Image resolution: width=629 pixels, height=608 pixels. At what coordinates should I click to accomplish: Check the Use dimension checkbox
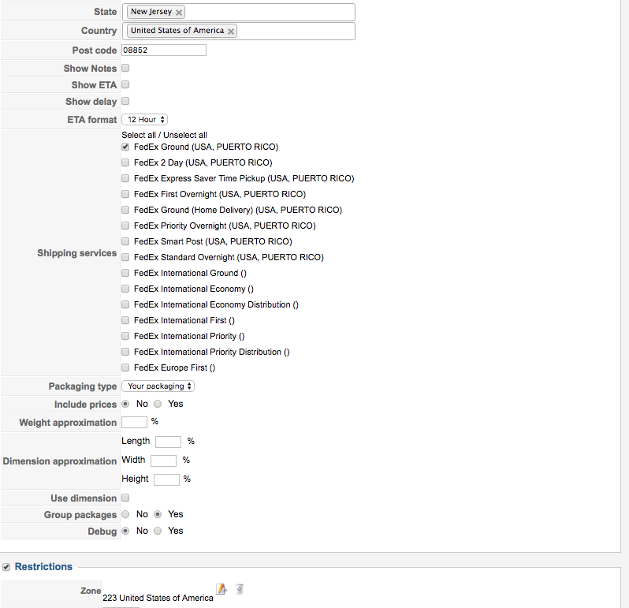click(125, 498)
